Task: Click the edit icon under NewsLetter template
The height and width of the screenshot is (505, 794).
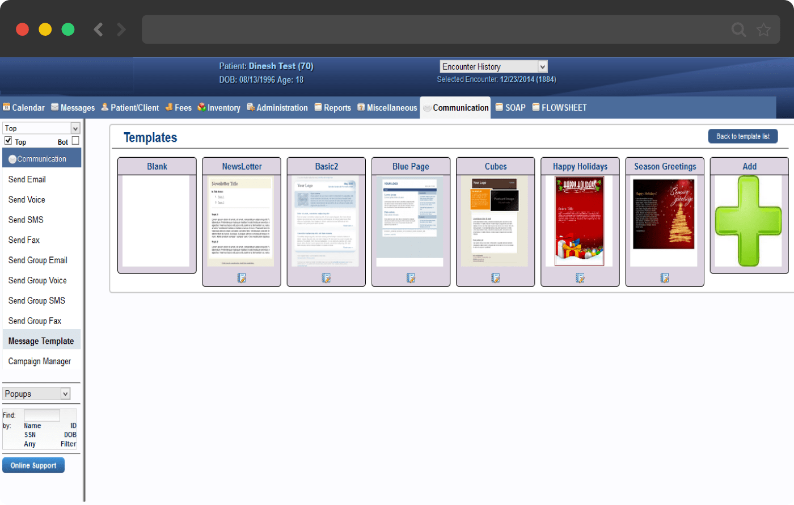Action: click(x=242, y=277)
